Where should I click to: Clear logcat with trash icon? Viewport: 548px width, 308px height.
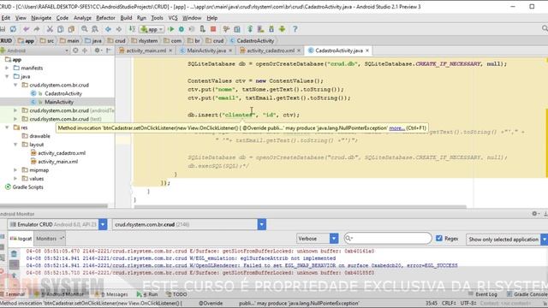click(x=14, y=253)
